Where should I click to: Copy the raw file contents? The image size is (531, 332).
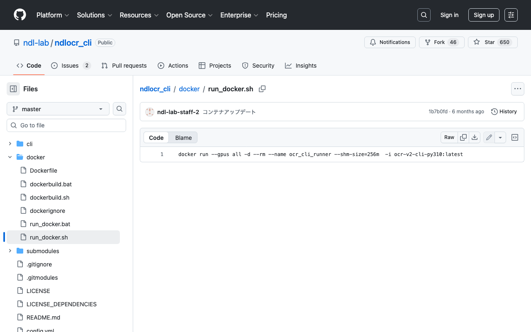[463, 137]
